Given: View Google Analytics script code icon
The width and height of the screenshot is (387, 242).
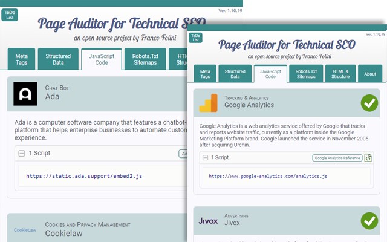Looking at the screenshot, I should tap(368, 158).
